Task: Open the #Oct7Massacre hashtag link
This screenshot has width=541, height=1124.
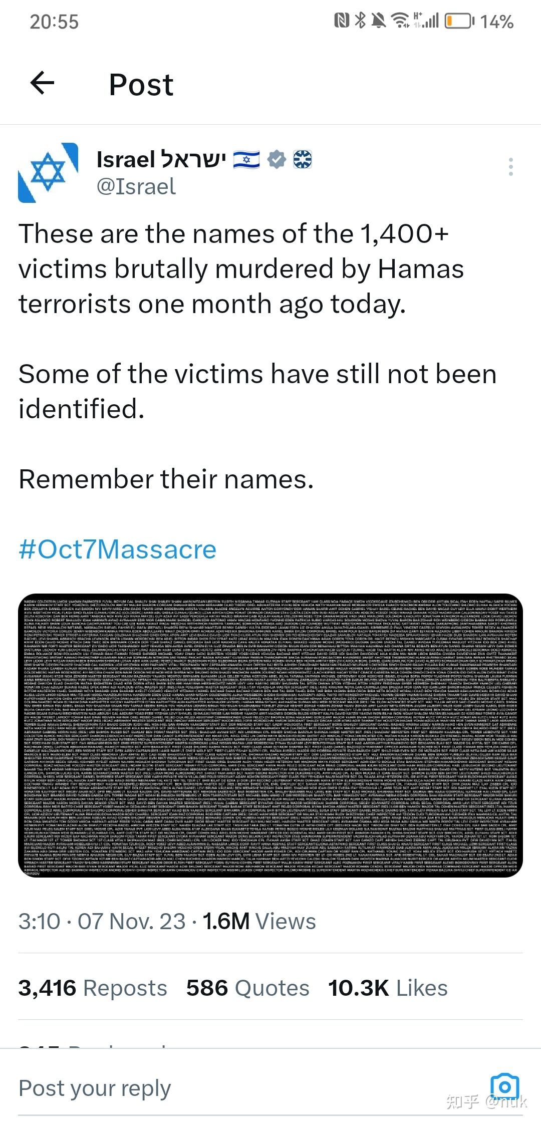Action: [118, 549]
